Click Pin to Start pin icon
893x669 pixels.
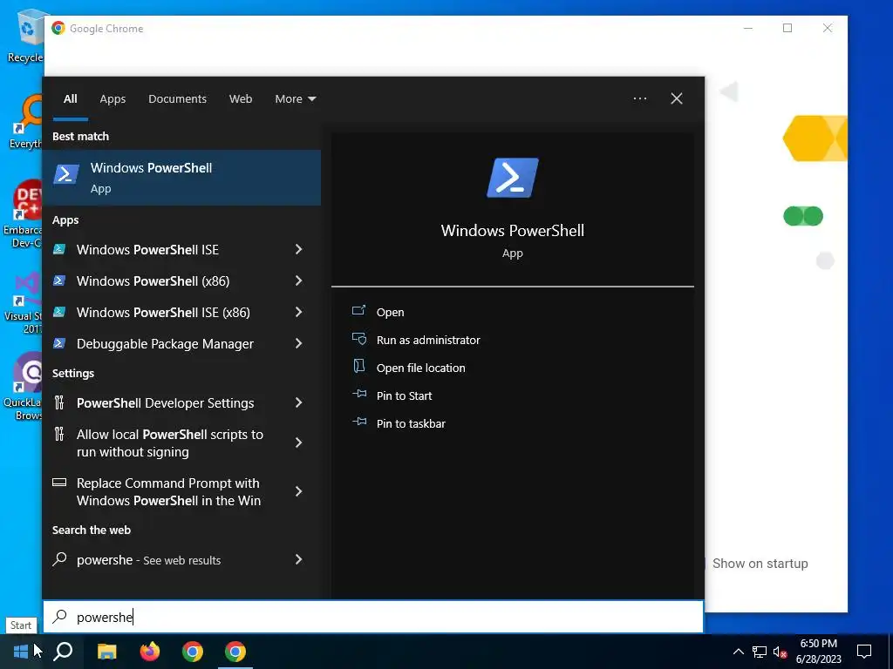coord(358,394)
